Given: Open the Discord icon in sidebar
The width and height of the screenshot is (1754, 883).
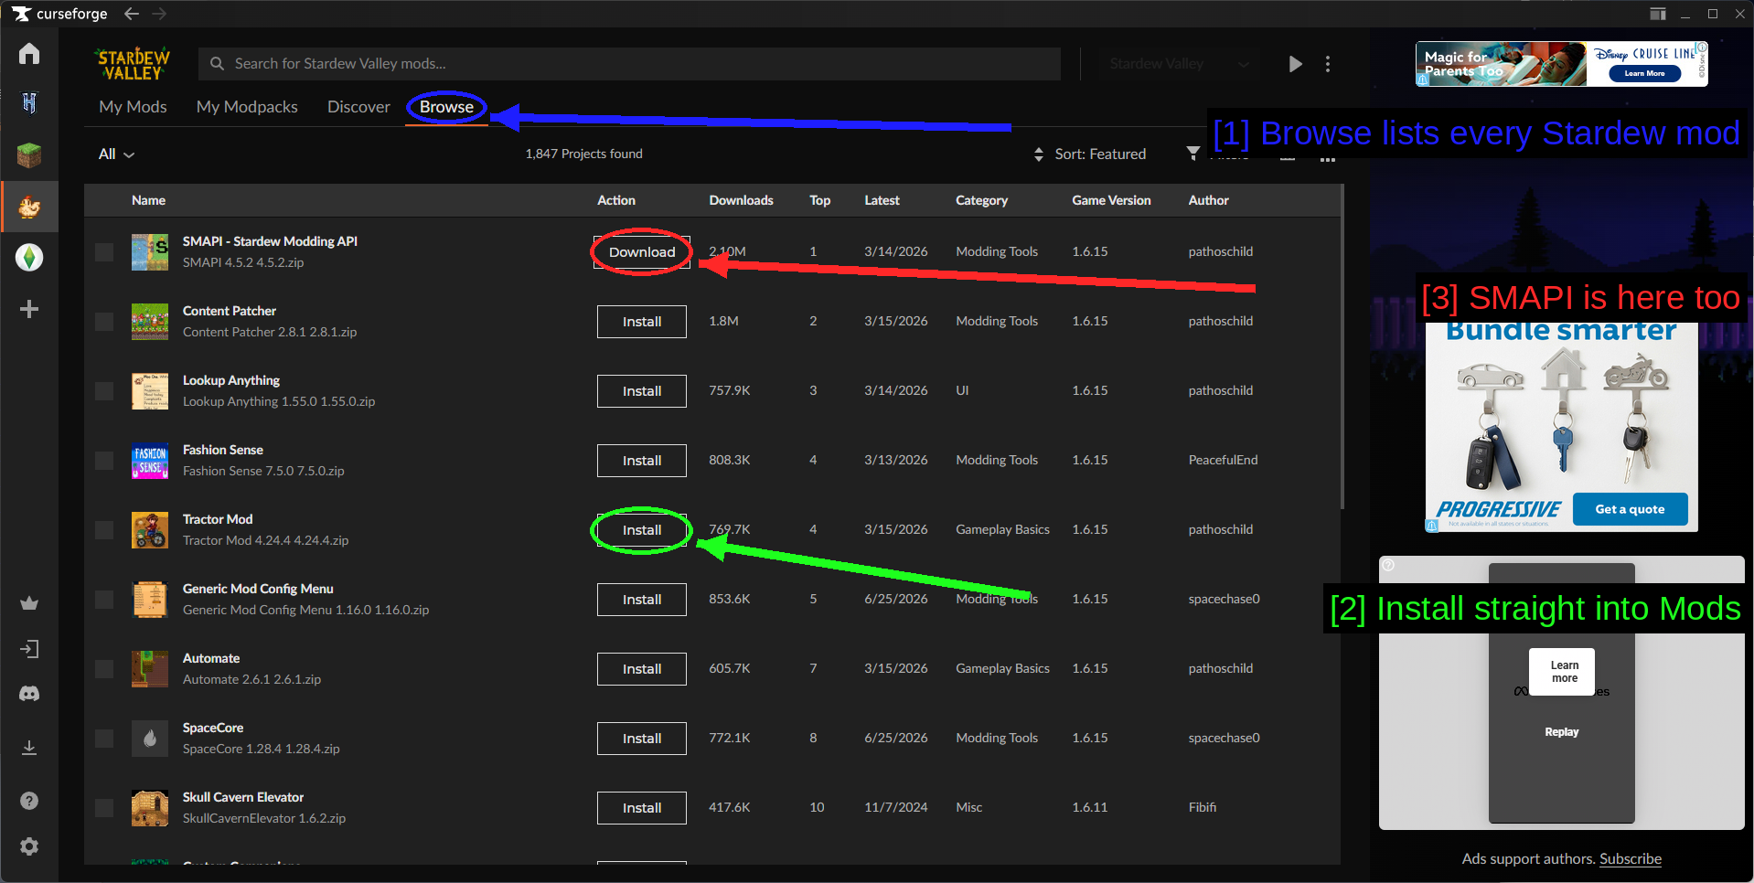Looking at the screenshot, I should [29, 694].
